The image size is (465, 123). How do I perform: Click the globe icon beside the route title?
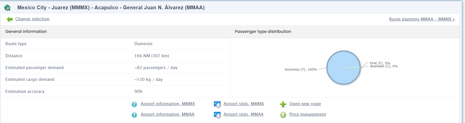pyautogui.click(x=8, y=8)
